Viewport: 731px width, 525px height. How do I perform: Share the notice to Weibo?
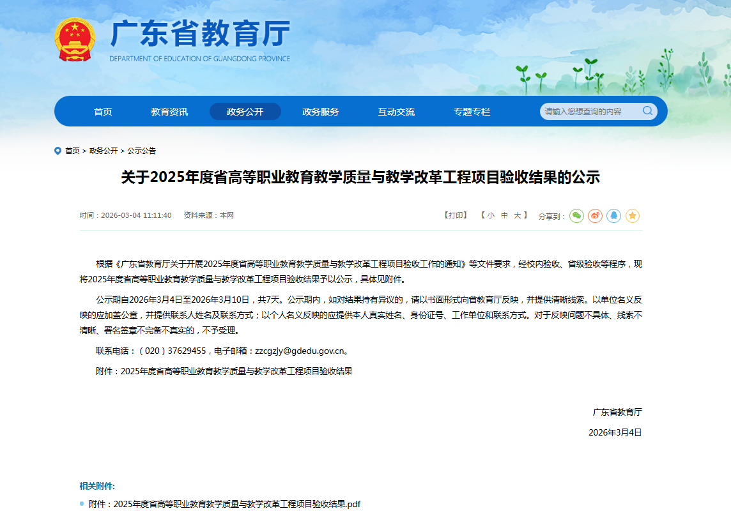tap(595, 216)
